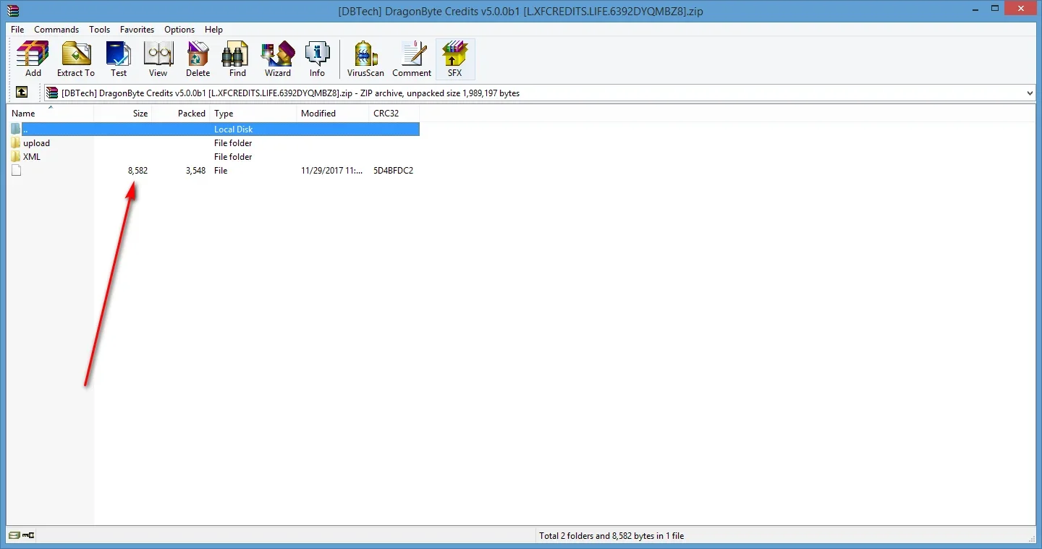Click the 'File' type cell of unnamed file
This screenshot has height=549, width=1042.
[x=221, y=171]
